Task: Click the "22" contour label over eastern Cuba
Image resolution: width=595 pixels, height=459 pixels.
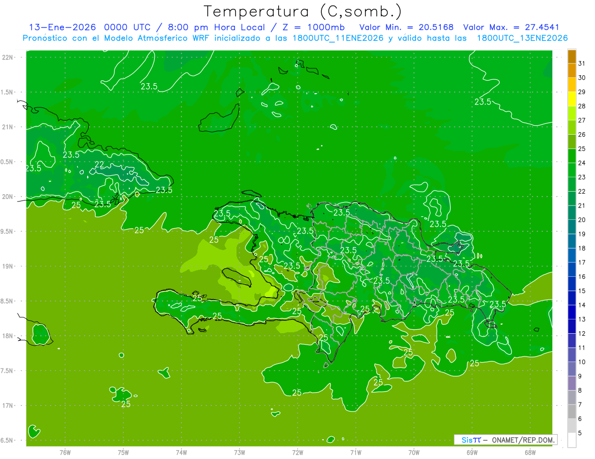Action: [x=99, y=165]
